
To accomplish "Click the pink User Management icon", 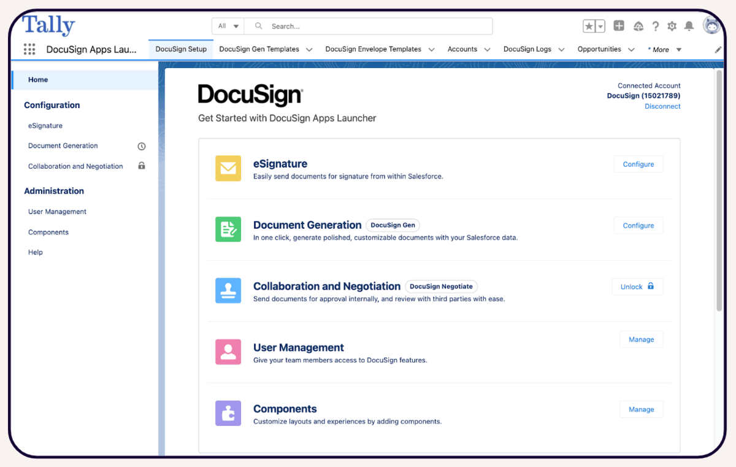I will click(228, 352).
